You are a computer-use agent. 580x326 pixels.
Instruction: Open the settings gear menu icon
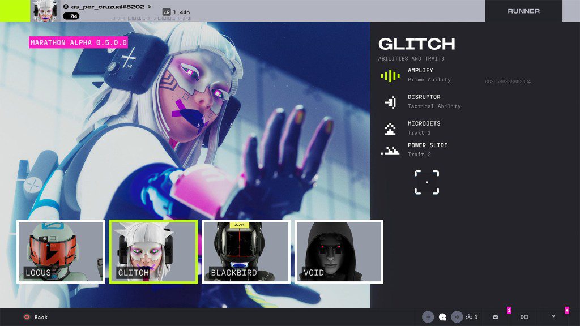pyautogui.click(x=524, y=317)
